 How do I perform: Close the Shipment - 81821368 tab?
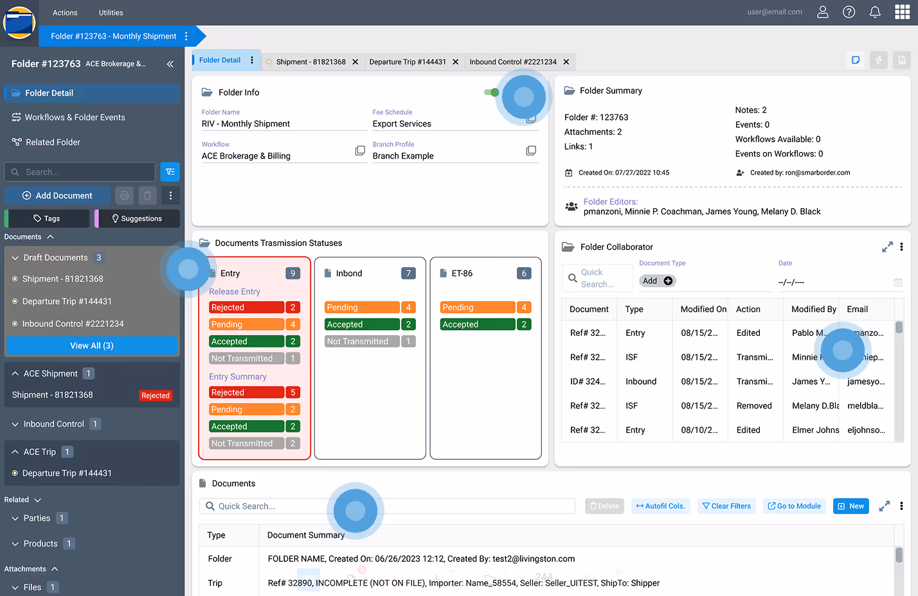pos(355,62)
